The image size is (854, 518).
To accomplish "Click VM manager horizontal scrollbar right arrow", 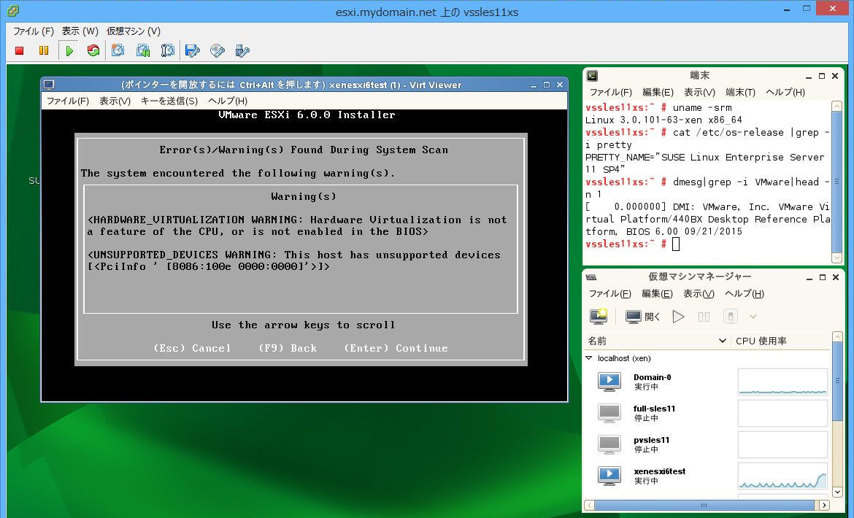I will [x=825, y=505].
